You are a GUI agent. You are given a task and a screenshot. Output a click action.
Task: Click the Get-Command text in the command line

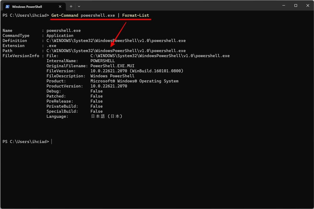pos(65,15)
